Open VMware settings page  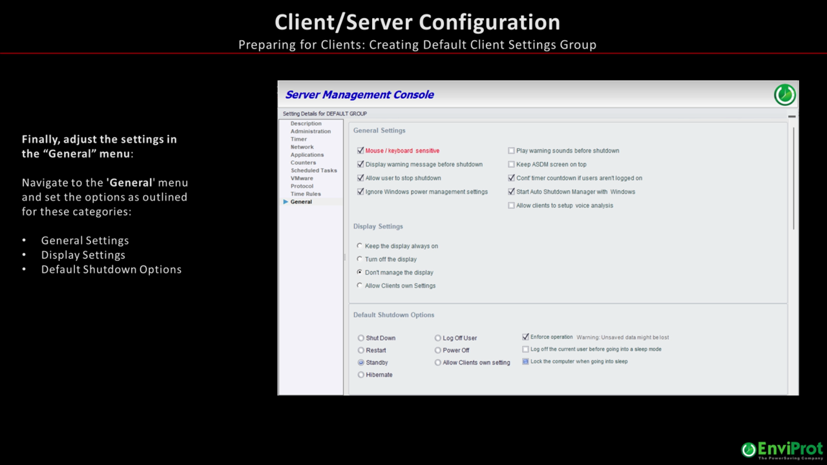pos(302,178)
